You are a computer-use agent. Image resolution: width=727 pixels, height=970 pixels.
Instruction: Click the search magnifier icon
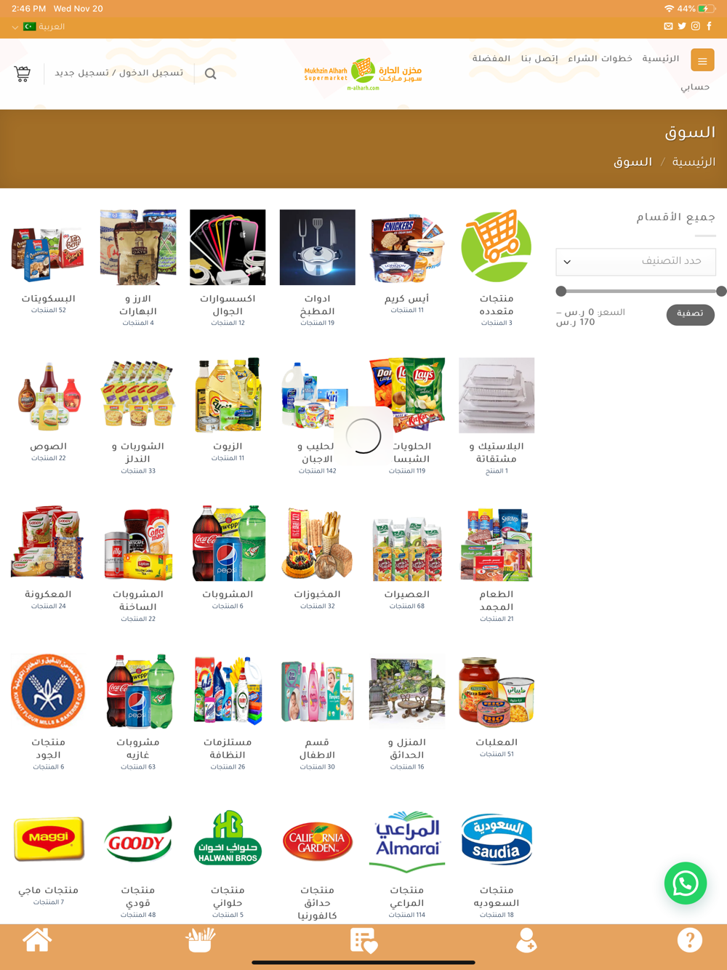click(x=211, y=73)
